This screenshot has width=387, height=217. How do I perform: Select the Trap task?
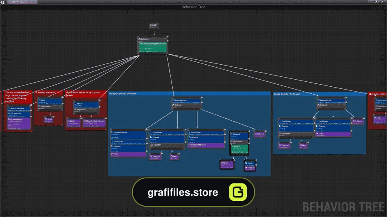(333, 134)
